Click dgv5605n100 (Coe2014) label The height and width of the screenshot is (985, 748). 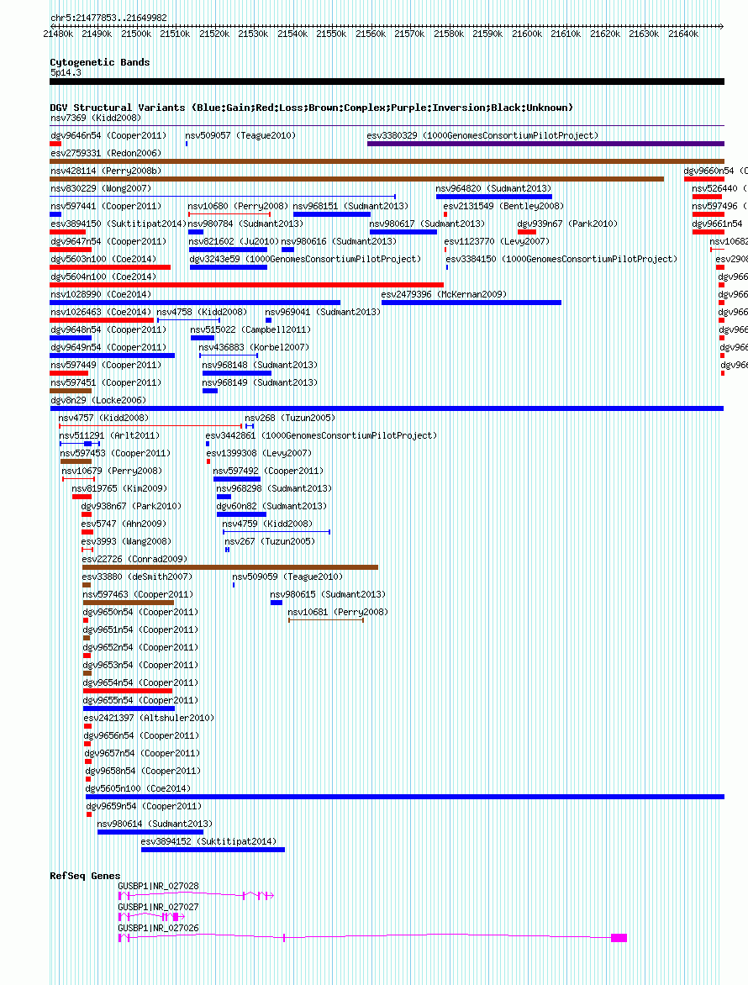[x=138, y=788]
